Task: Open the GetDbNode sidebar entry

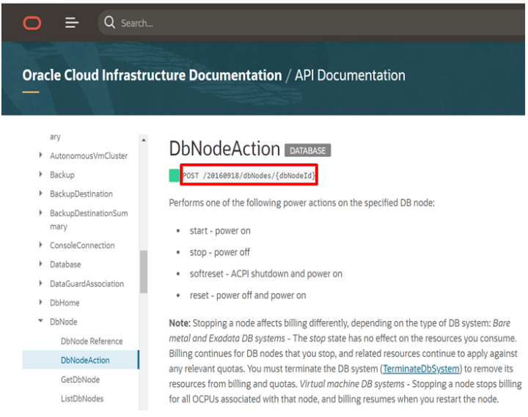Action: 80,380
